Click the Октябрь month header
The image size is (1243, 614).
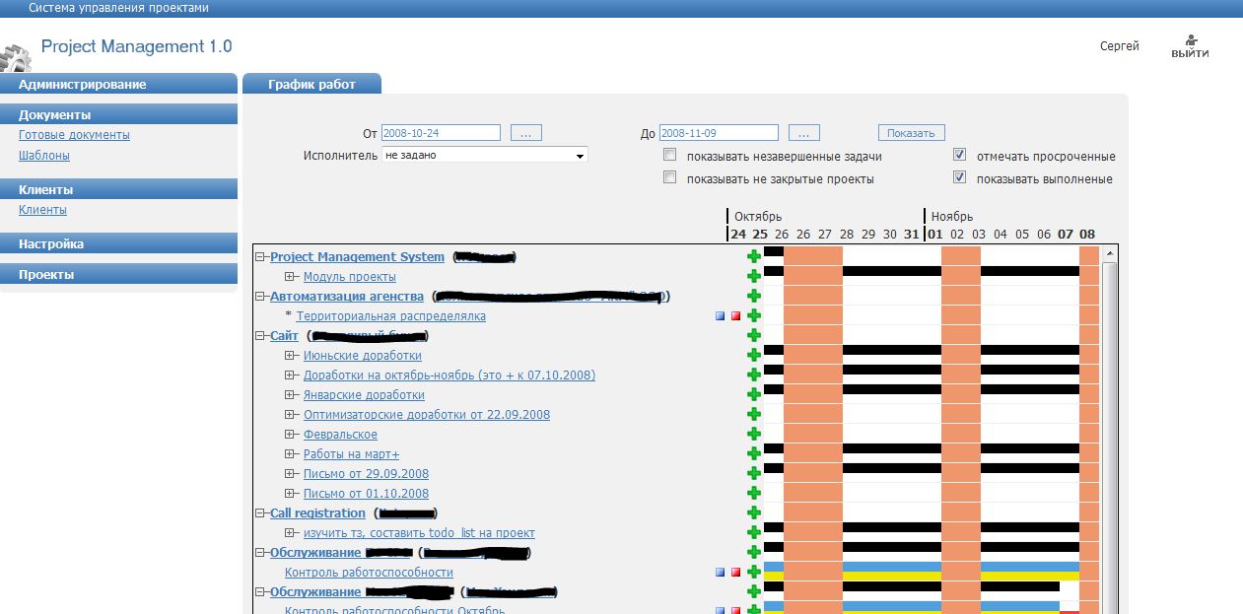coord(758,216)
